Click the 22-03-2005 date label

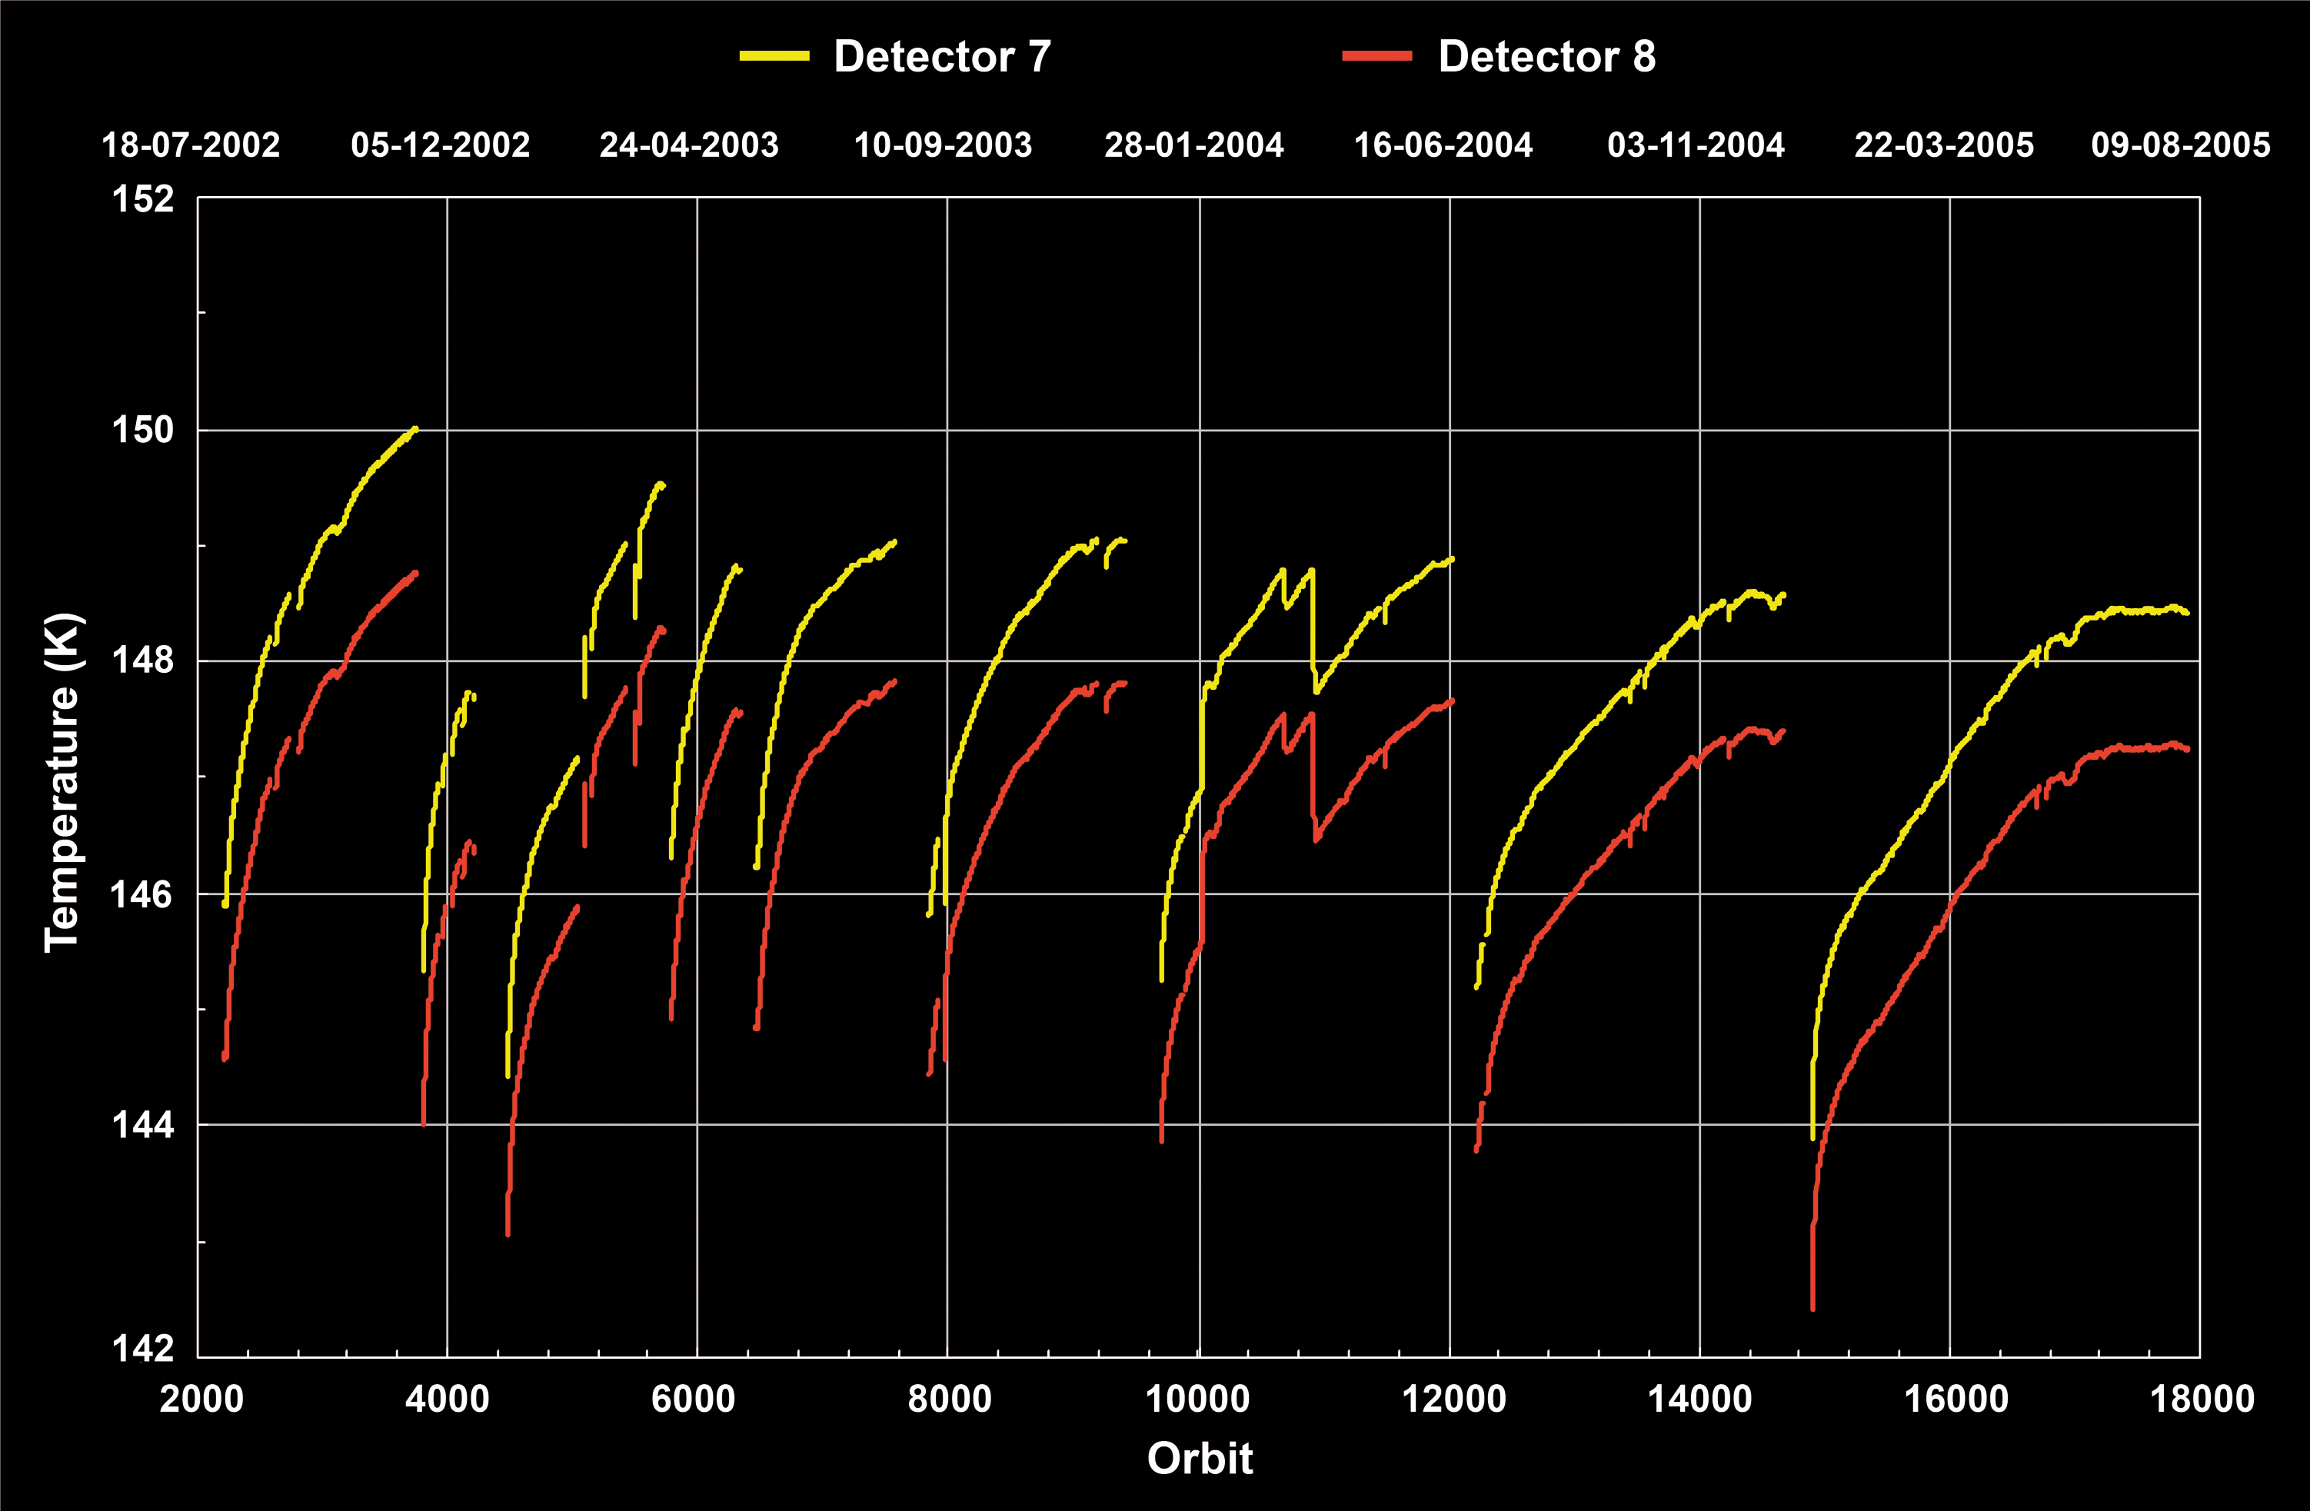(x=1944, y=145)
